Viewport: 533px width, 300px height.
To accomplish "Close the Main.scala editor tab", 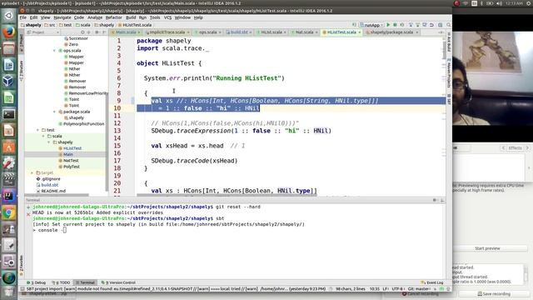I will point(139,32).
